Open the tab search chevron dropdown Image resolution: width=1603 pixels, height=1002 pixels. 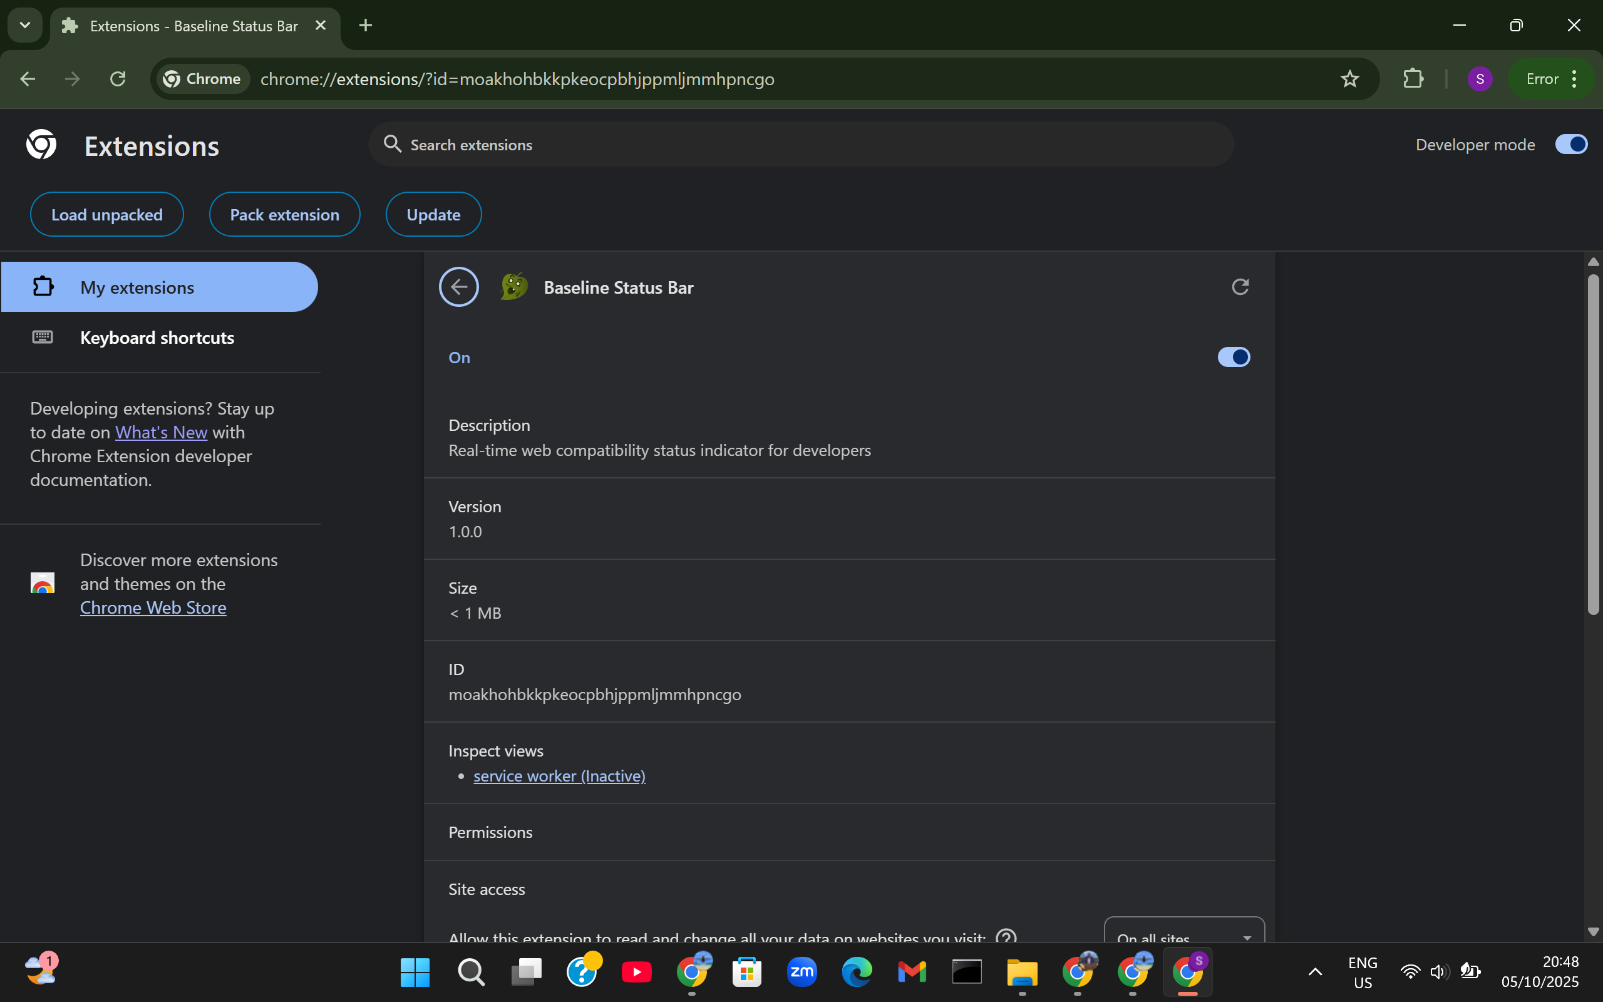coord(25,25)
